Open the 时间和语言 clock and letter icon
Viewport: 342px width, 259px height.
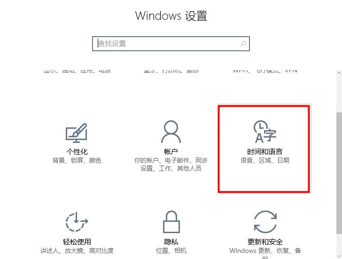pyautogui.click(x=265, y=132)
